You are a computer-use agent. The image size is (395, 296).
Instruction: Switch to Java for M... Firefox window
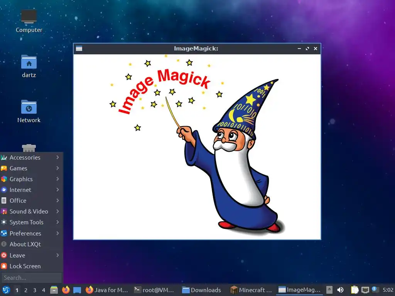(107, 290)
